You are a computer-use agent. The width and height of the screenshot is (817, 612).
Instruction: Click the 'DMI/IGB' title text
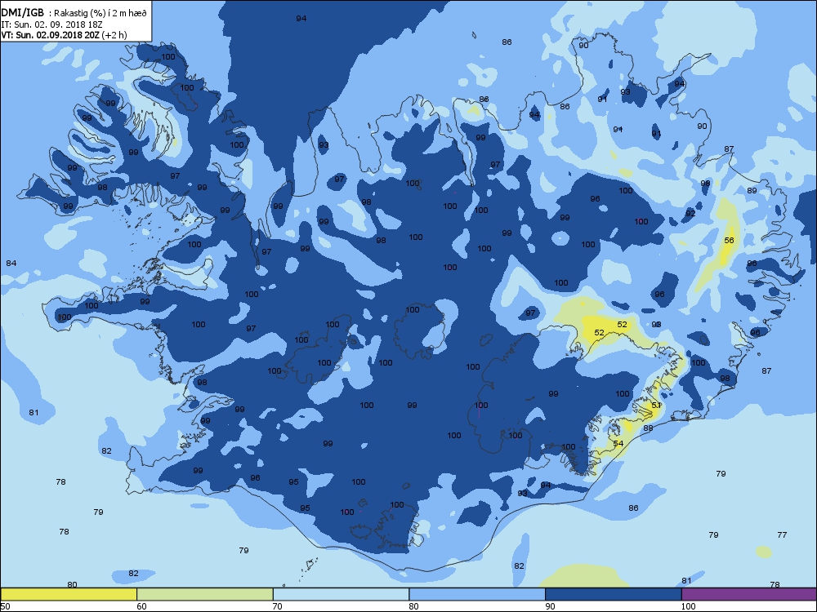coord(22,12)
